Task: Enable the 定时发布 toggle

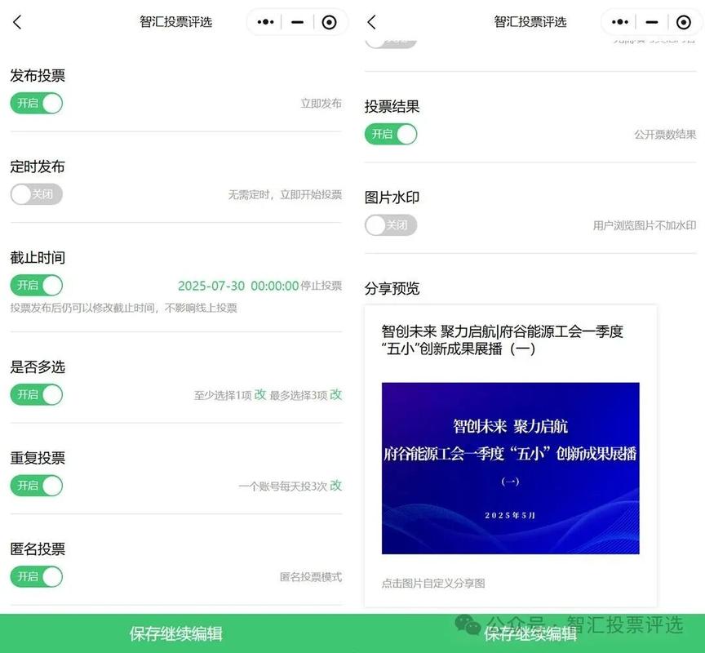Action: [35, 194]
